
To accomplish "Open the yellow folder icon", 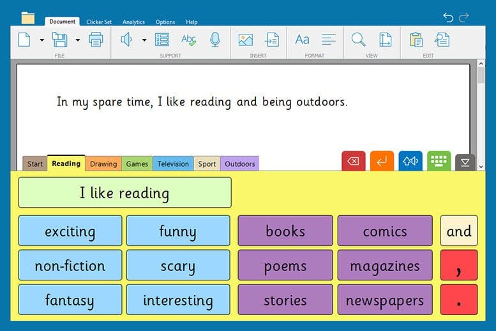I will point(28,18).
